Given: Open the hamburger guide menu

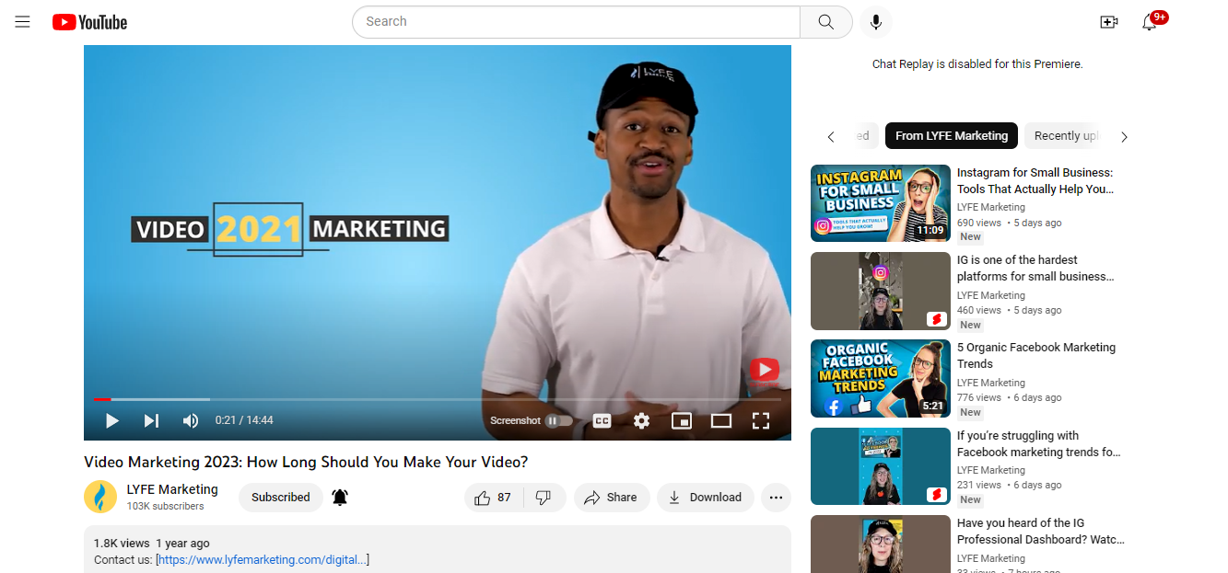Looking at the screenshot, I should coord(23,22).
